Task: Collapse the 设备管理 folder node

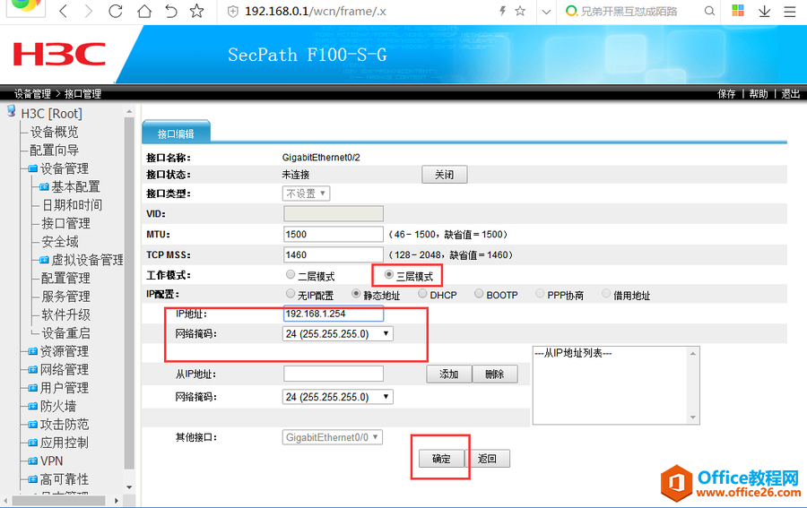Action: pos(32,168)
